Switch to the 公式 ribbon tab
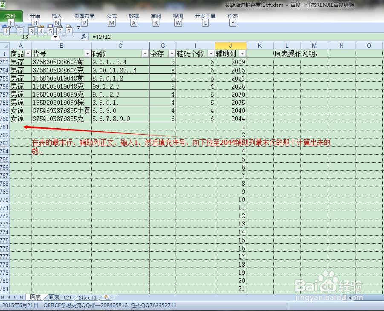Viewport: 384px width, 311px height. (112, 16)
